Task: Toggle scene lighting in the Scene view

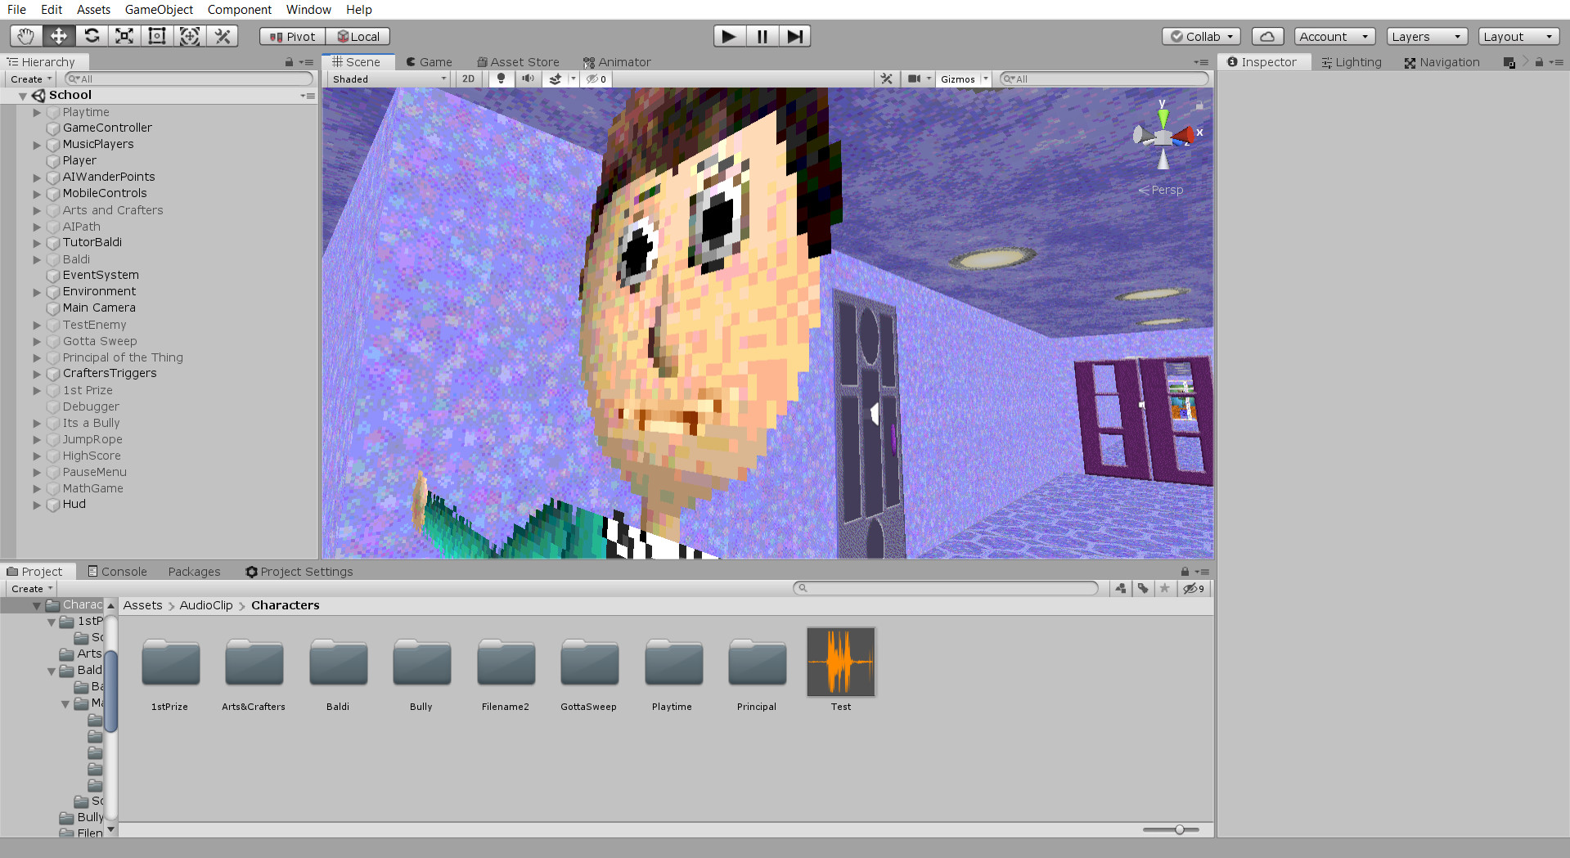Action: (x=501, y=79)
